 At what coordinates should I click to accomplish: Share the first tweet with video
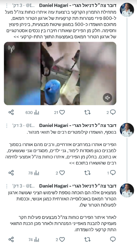point(11,112)
